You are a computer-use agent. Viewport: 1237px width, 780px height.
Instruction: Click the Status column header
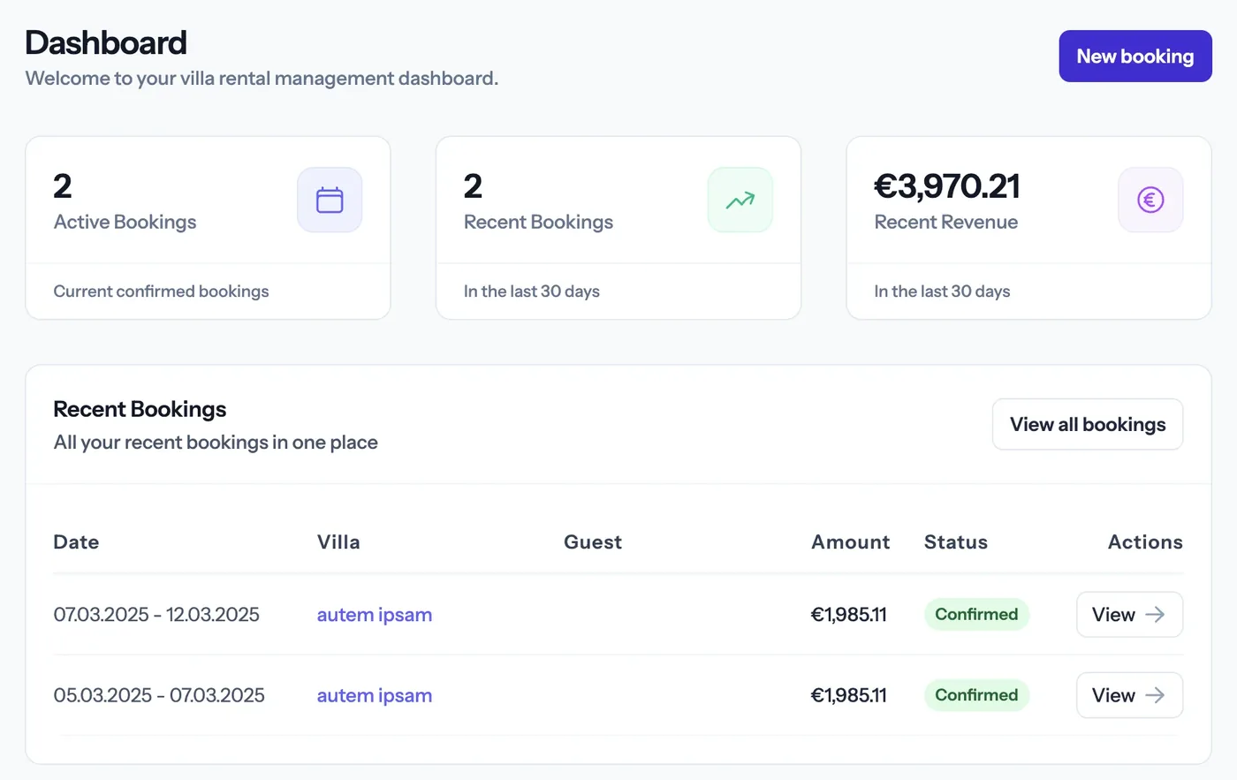point(956,542)
